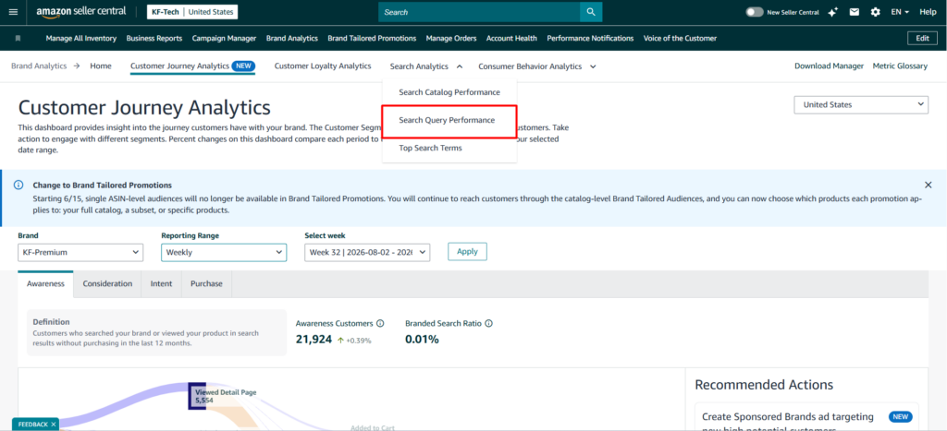
Task: Open Customer Journey Analytics tab
Action: (x=192, y=66)
